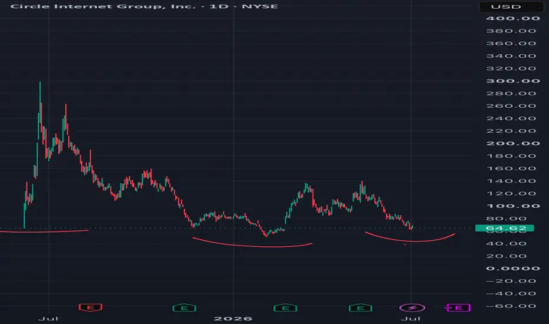The image size is (549, 324).
Task: Open the USD currency selector
Action: (x=511, y=6)
